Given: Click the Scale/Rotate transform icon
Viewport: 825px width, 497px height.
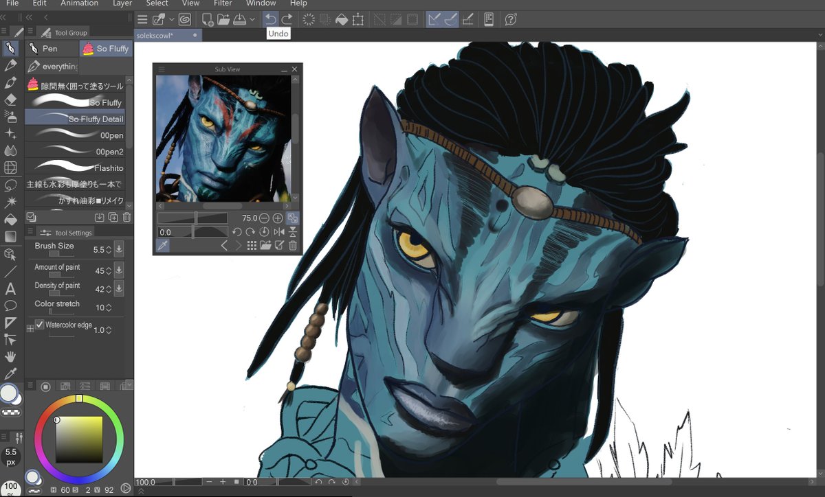Looking at the screenshot, I should click(358, 19).
